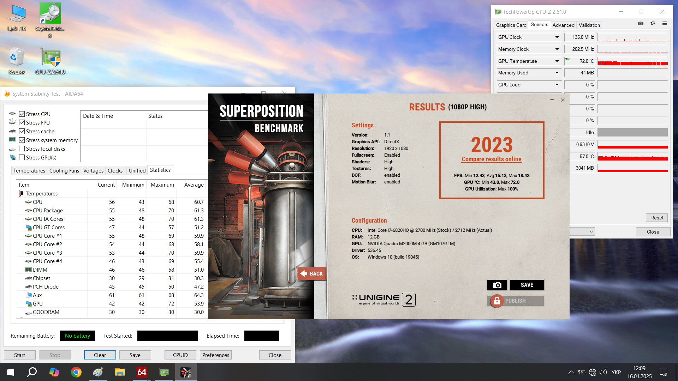Launch Google Chrome from taskbar
This screenshot has width=678, height=381.
(76, 372)
